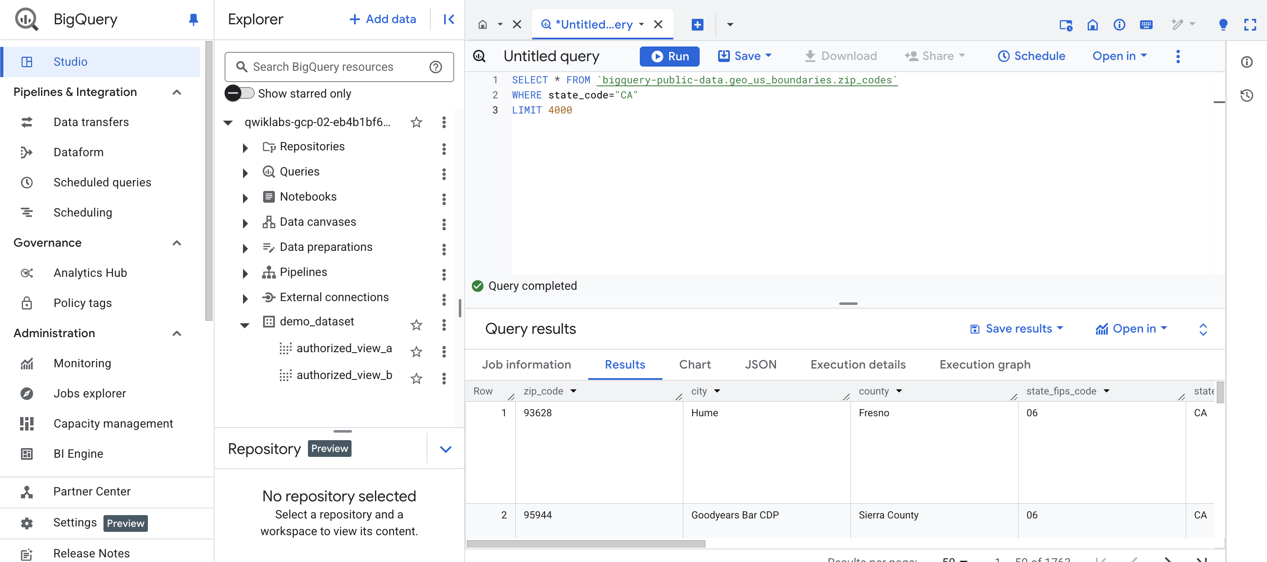Expand Queries node
Image resolution: width=1267 pixels, height=562 pixels.
tap(245, 173)
